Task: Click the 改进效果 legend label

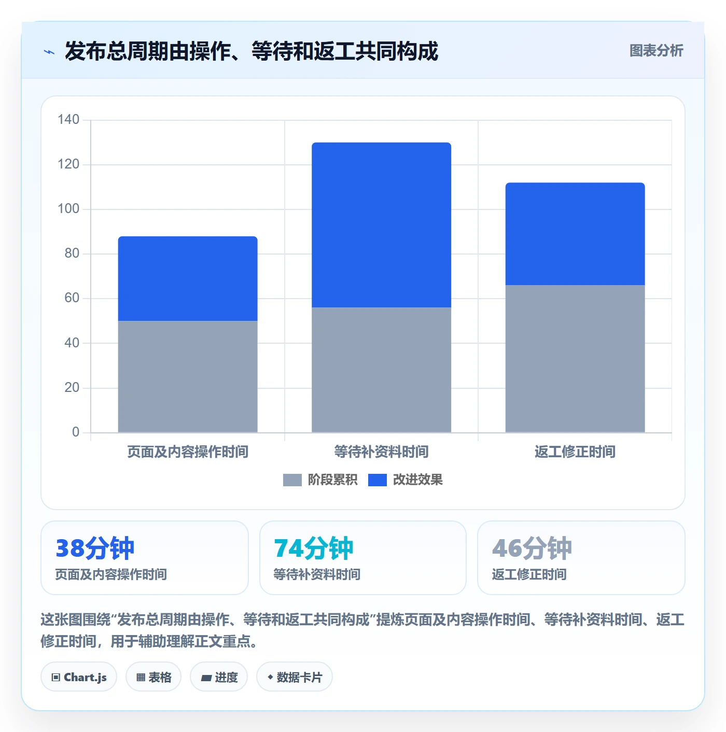Action: point(417,480)
